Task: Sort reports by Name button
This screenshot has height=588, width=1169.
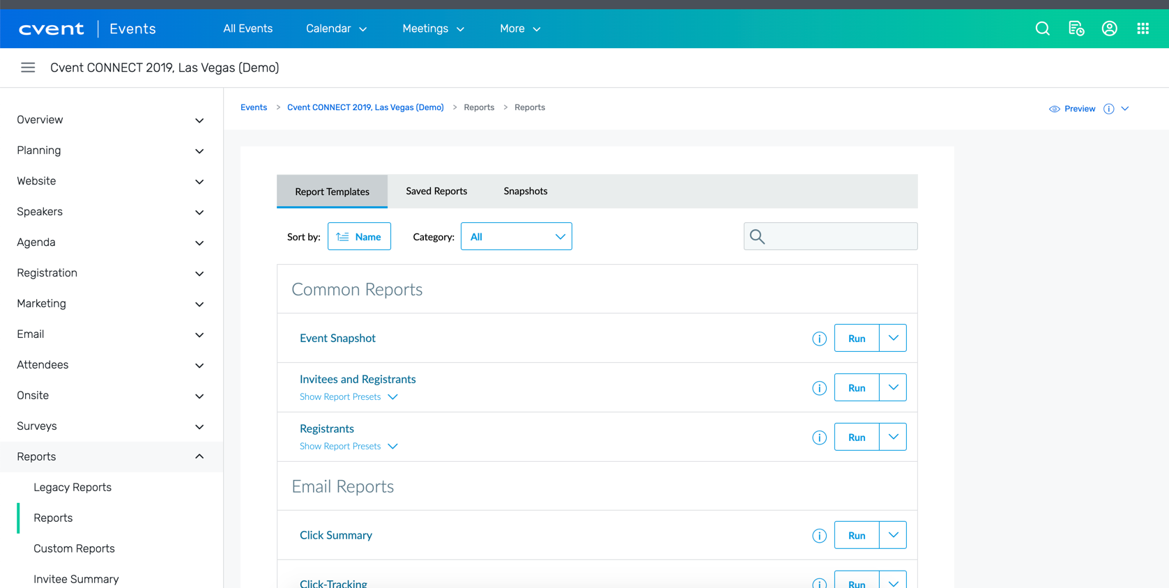Action: pyautogui.click(x=359, y=237)
